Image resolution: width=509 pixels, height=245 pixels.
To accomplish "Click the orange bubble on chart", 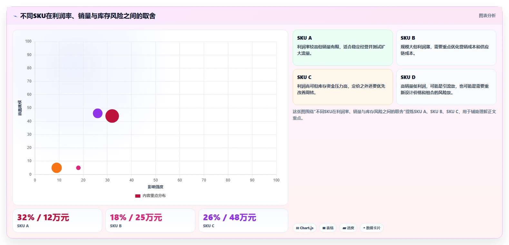I will [x=56, y=168].
